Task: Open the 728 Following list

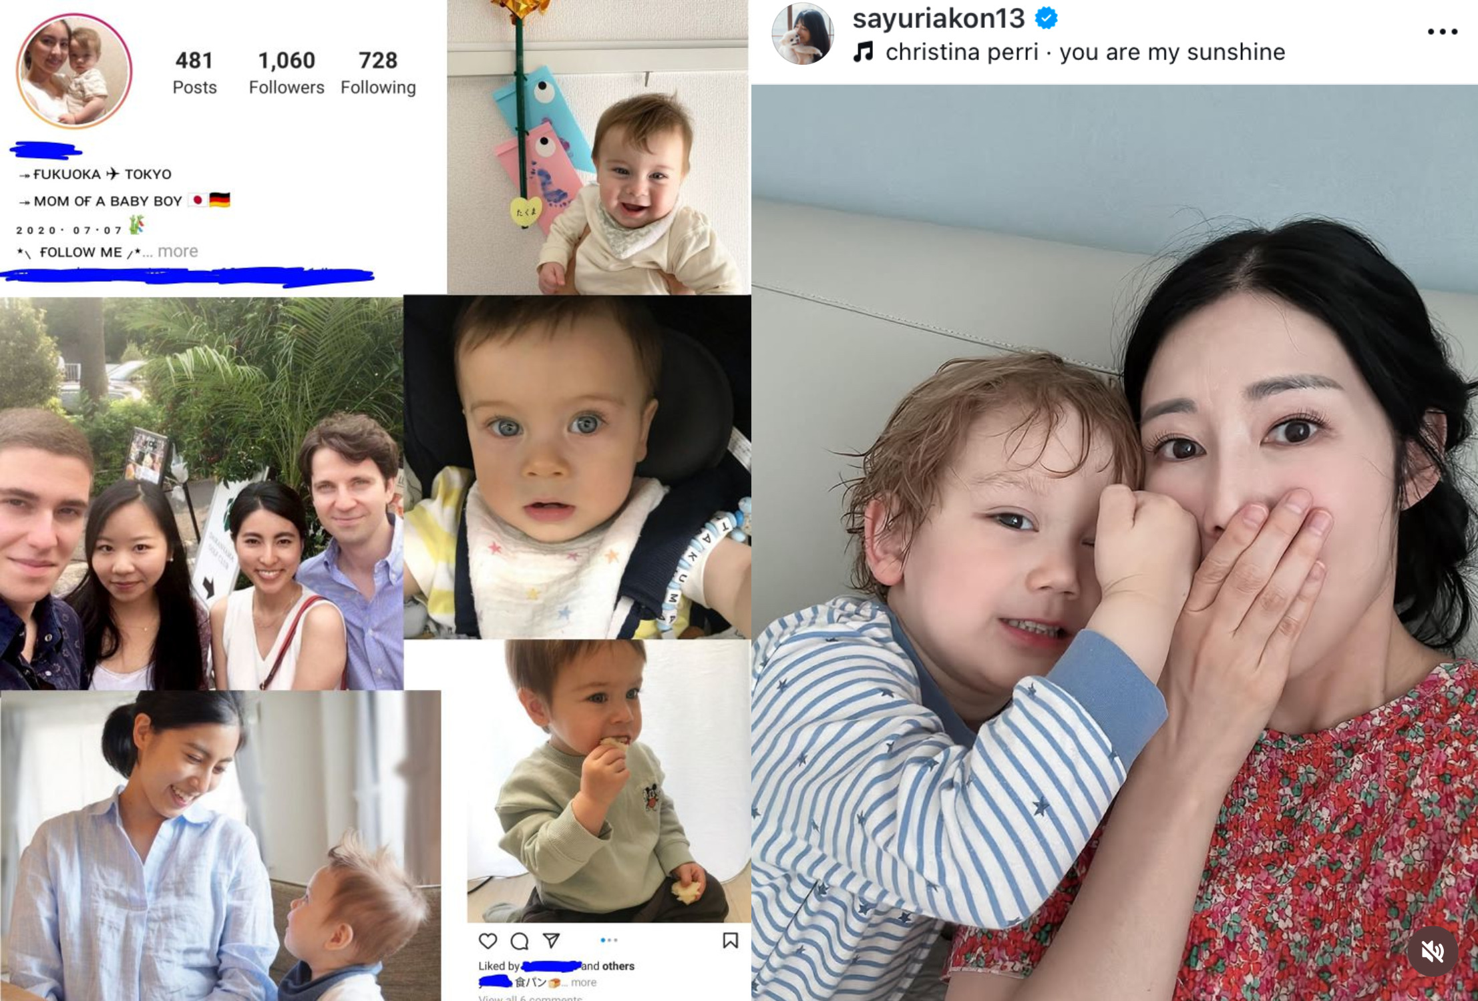Action: tap(378, 73)
